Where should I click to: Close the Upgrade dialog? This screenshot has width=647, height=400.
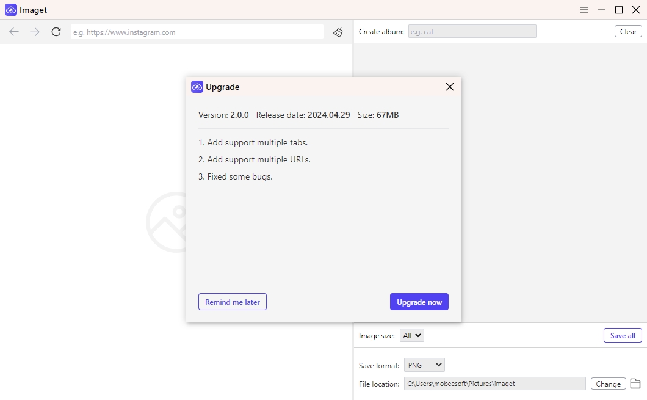pos(450,87)
